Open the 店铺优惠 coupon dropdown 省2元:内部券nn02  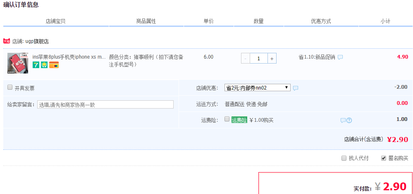(257, 88)
